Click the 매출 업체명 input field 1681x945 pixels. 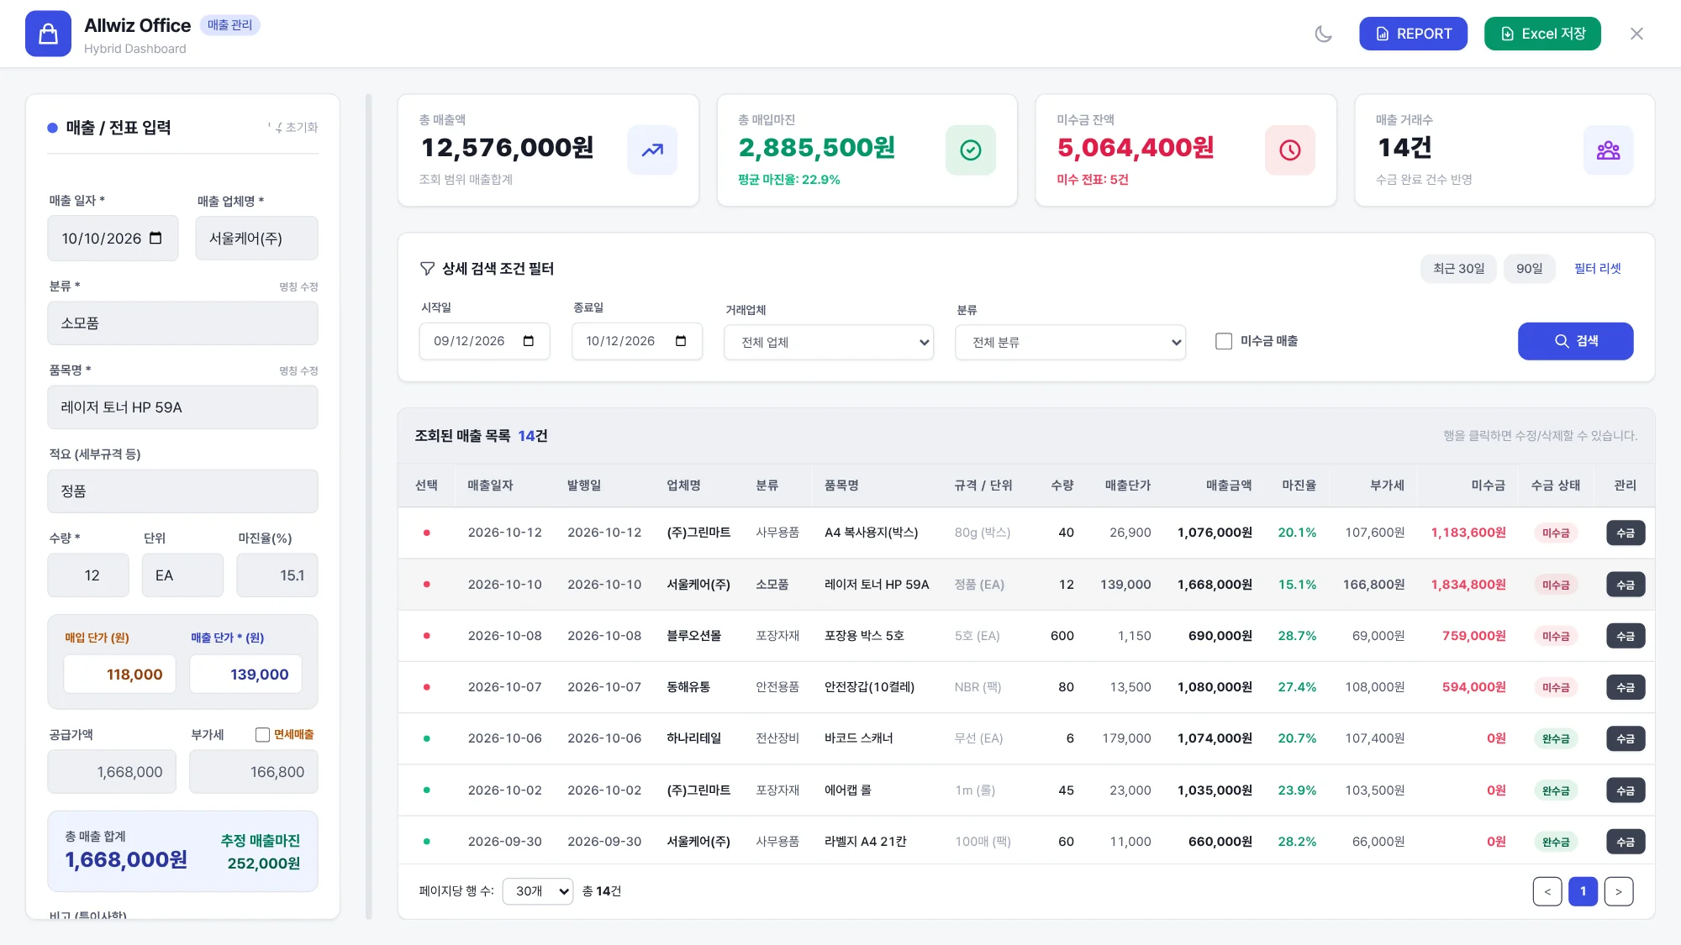click(x=256, y=239)
